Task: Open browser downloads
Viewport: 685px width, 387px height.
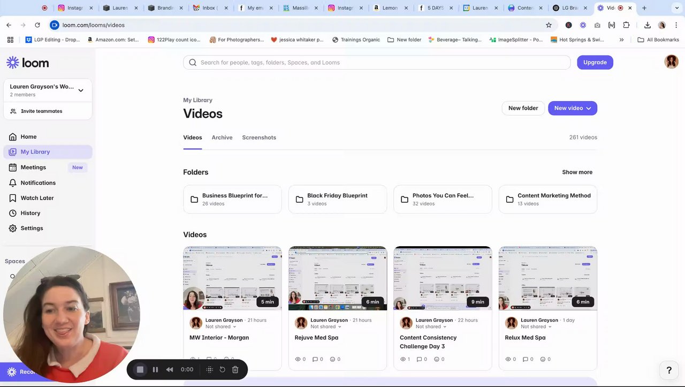Action: pyautogui.click(x=648, y=25)
